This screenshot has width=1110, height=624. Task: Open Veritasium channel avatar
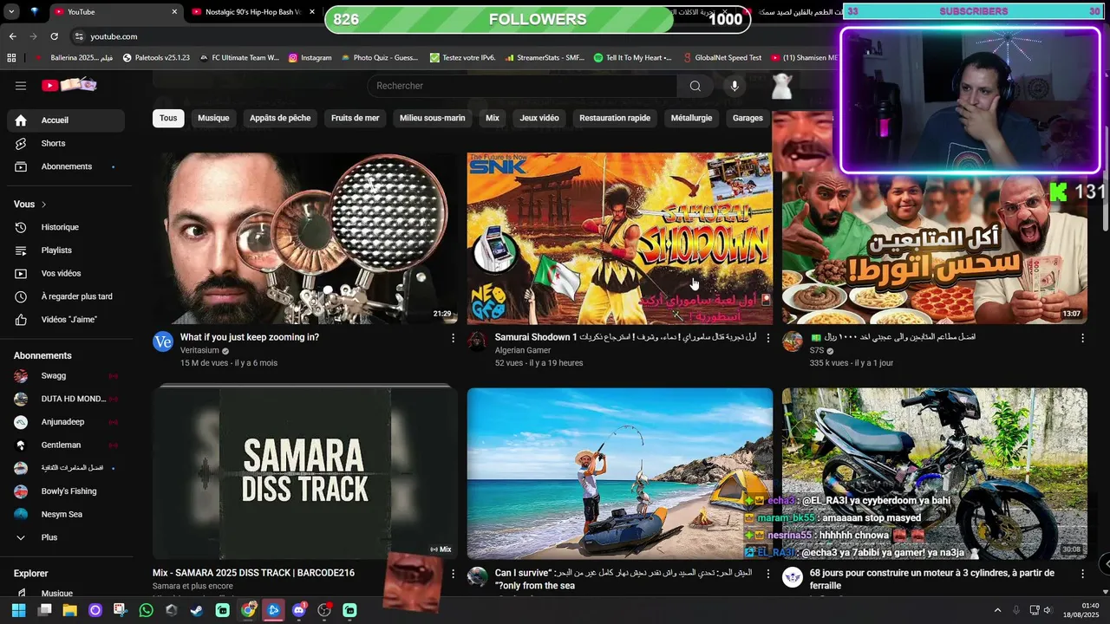click(163, 341)
